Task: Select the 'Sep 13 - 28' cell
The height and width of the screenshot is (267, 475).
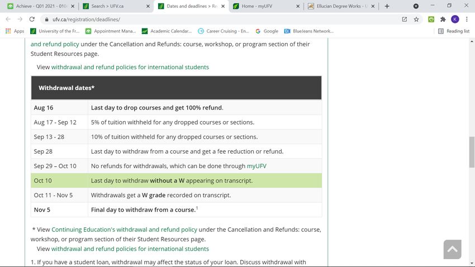Action: 59,136
